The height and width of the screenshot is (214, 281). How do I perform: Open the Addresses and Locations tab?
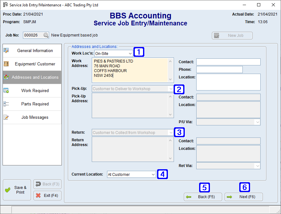32,77
